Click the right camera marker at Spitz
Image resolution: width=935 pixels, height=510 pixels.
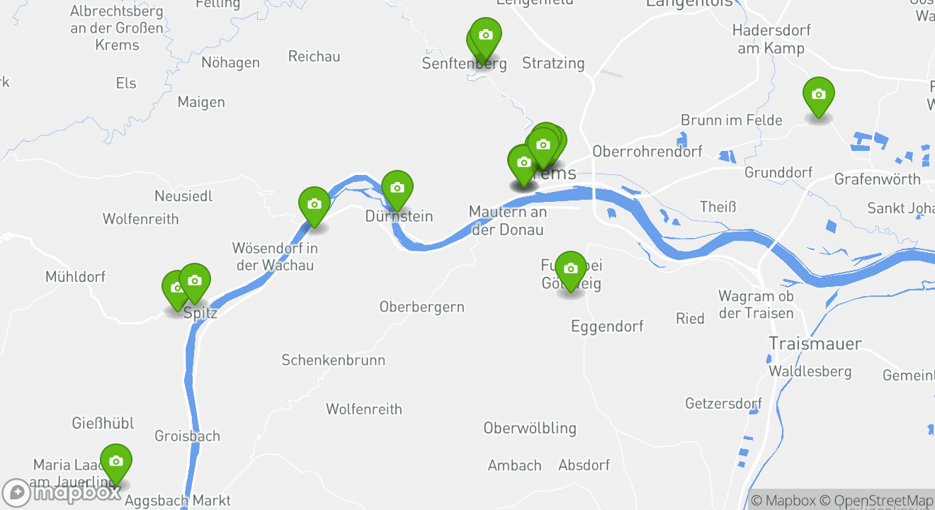[194, 281]
